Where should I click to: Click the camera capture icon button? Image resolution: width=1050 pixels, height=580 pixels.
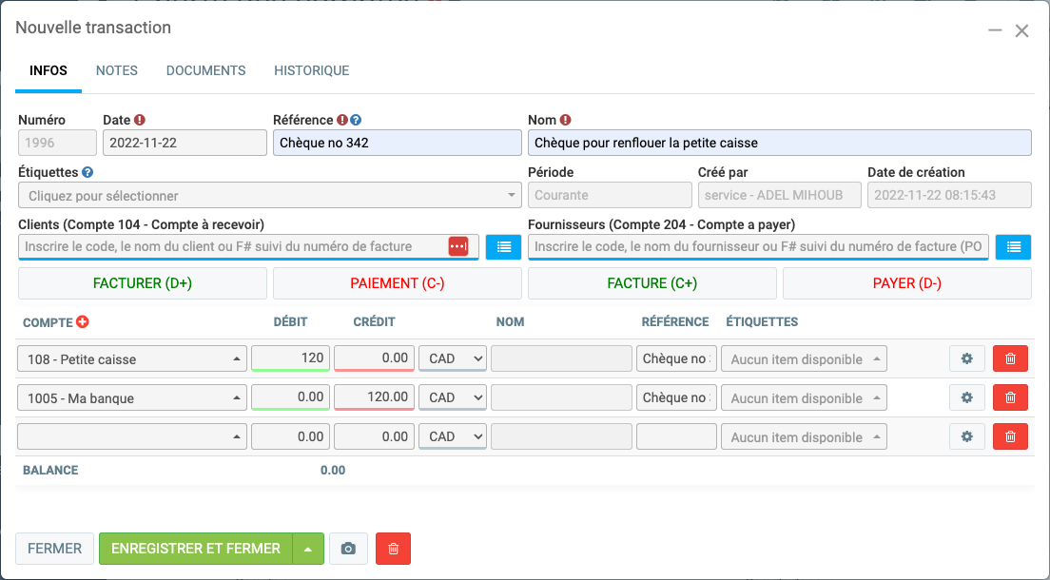coord(348,549)
